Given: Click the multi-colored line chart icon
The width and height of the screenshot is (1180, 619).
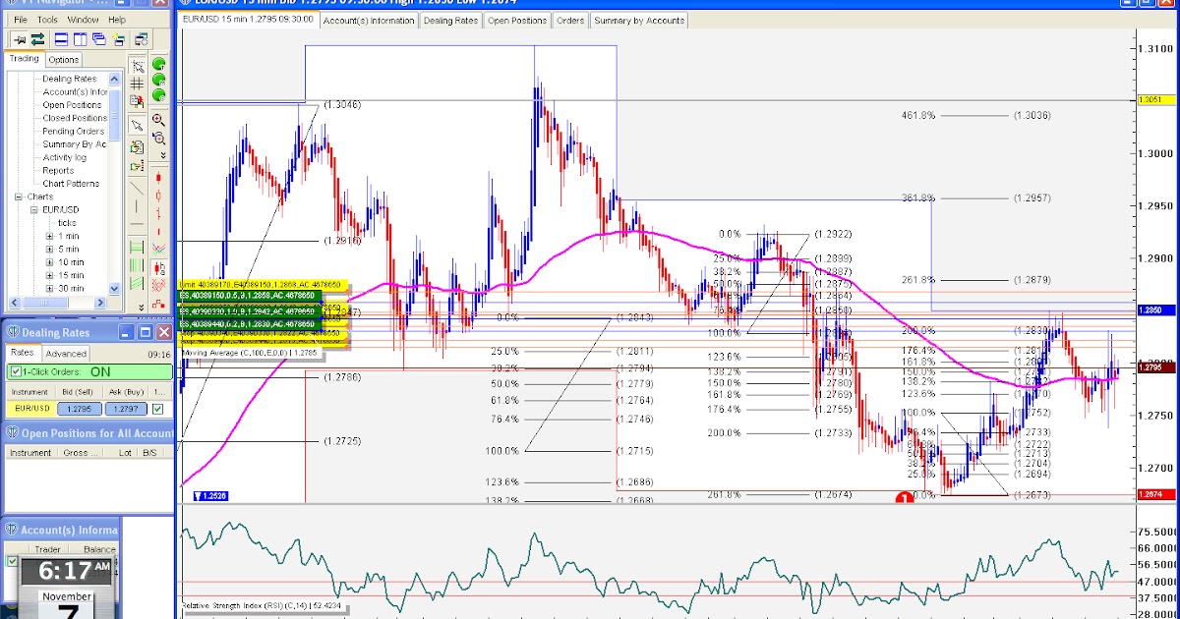Looking at the screenshot, I should (x=158, y=250).
